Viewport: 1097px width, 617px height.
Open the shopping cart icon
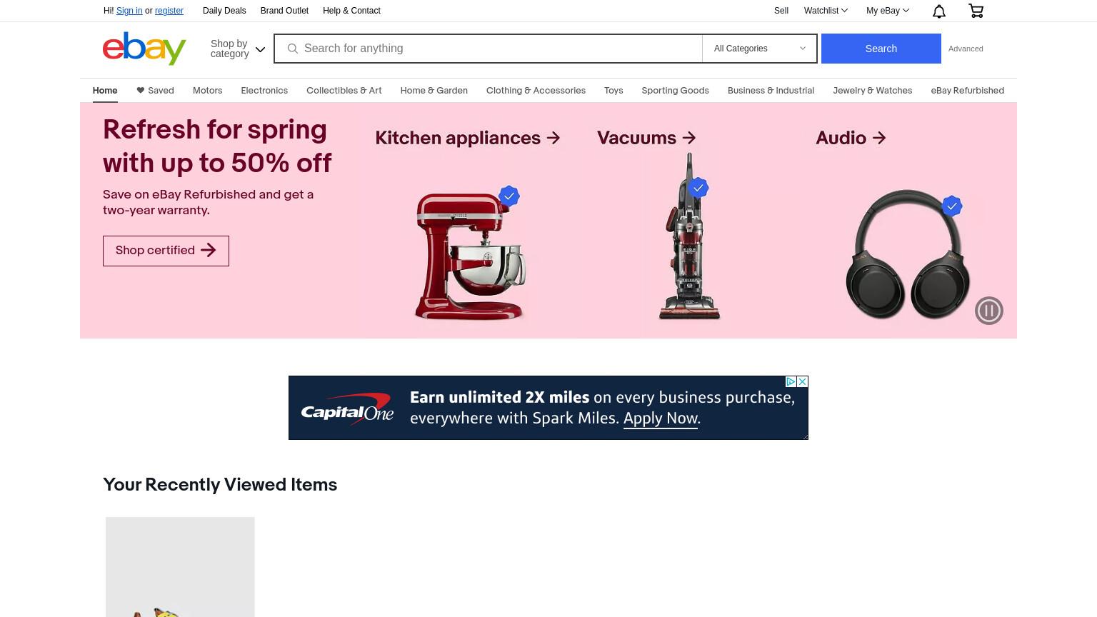point(976,11)
